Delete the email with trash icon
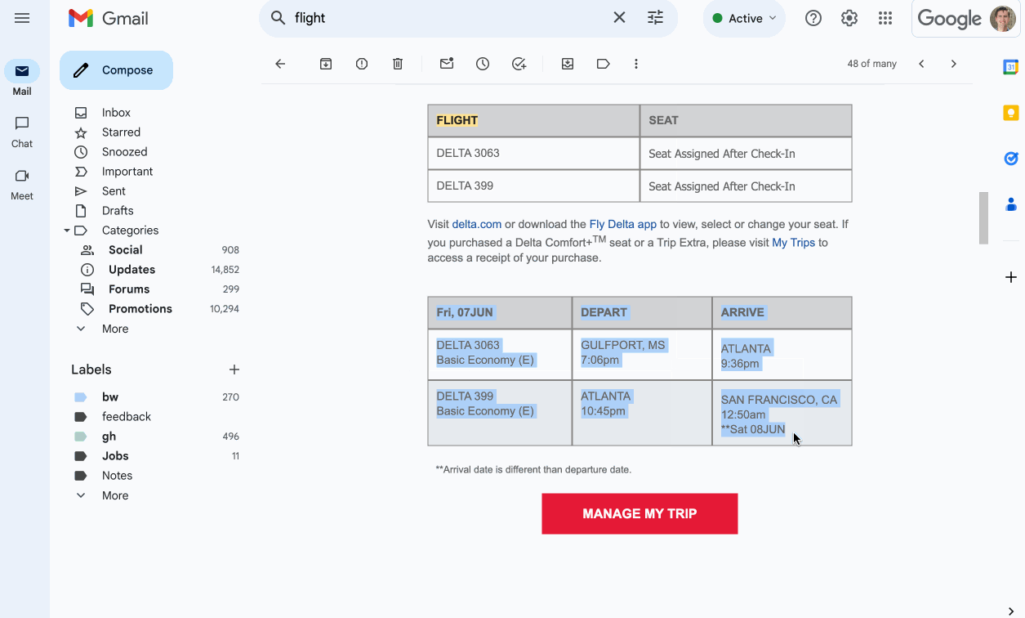This screenshot has height=618, width=1025. [398, 64]
